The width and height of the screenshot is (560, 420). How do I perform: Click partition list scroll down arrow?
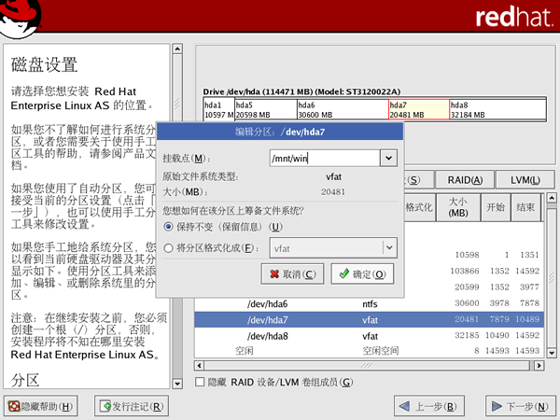552,353
